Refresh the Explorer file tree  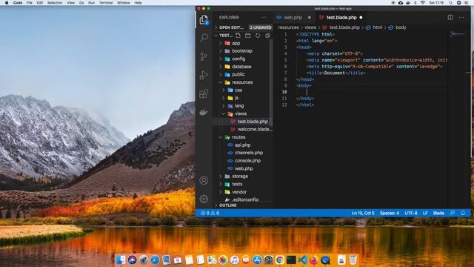(258, 36)
